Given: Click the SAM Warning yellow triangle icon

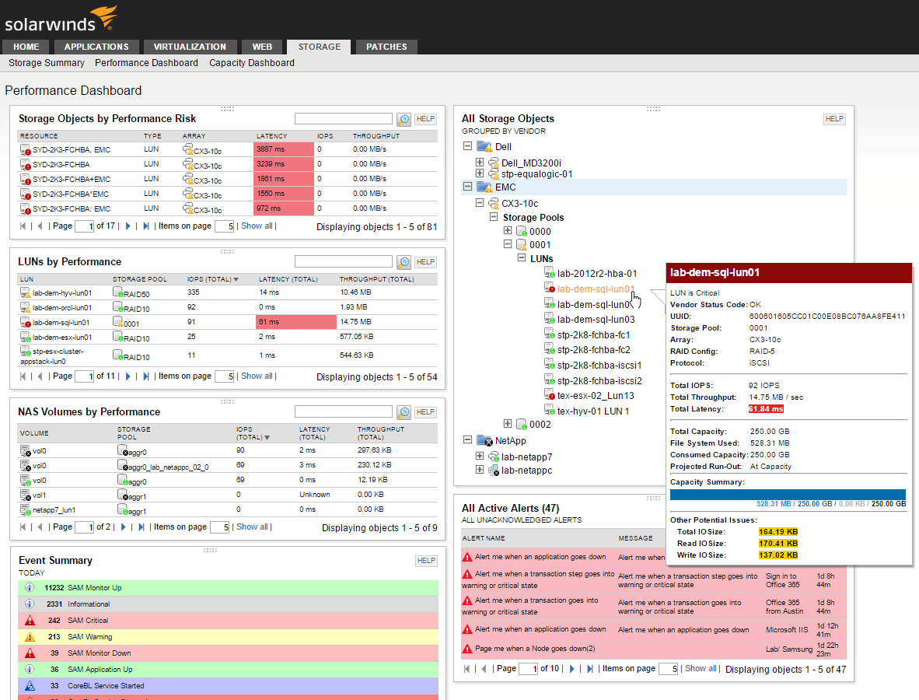Looking at the screenshot, I should (30, 637).
